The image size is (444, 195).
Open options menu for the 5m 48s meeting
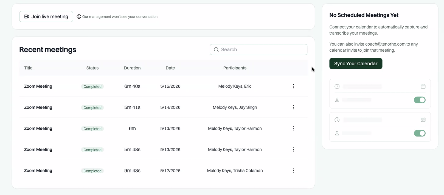[x=293, y=149]
